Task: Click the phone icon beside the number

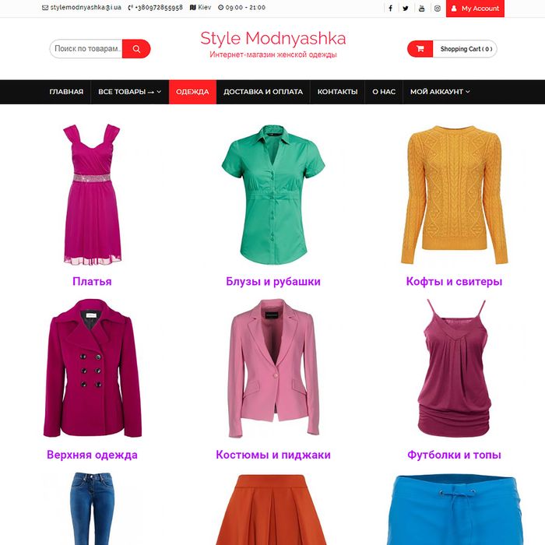Action: pos(131,8)
